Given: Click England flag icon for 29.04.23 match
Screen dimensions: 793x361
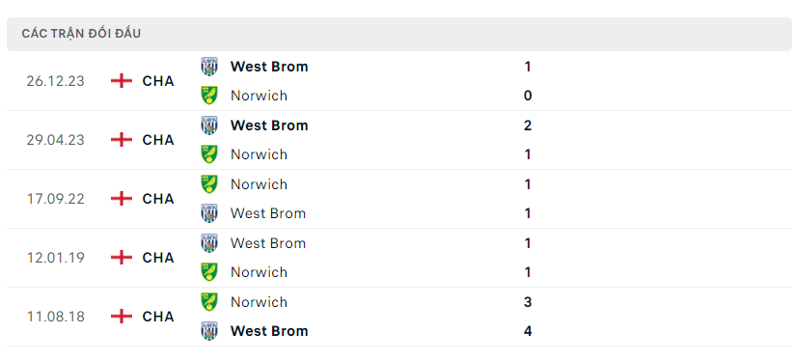Looking at the screenshot, I should click(x=122, y=140).
